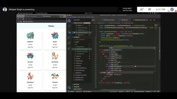The height and width of the screenshot is (99, 177).
Task: Choose performance from the autocomplete list
Action: 116,66
